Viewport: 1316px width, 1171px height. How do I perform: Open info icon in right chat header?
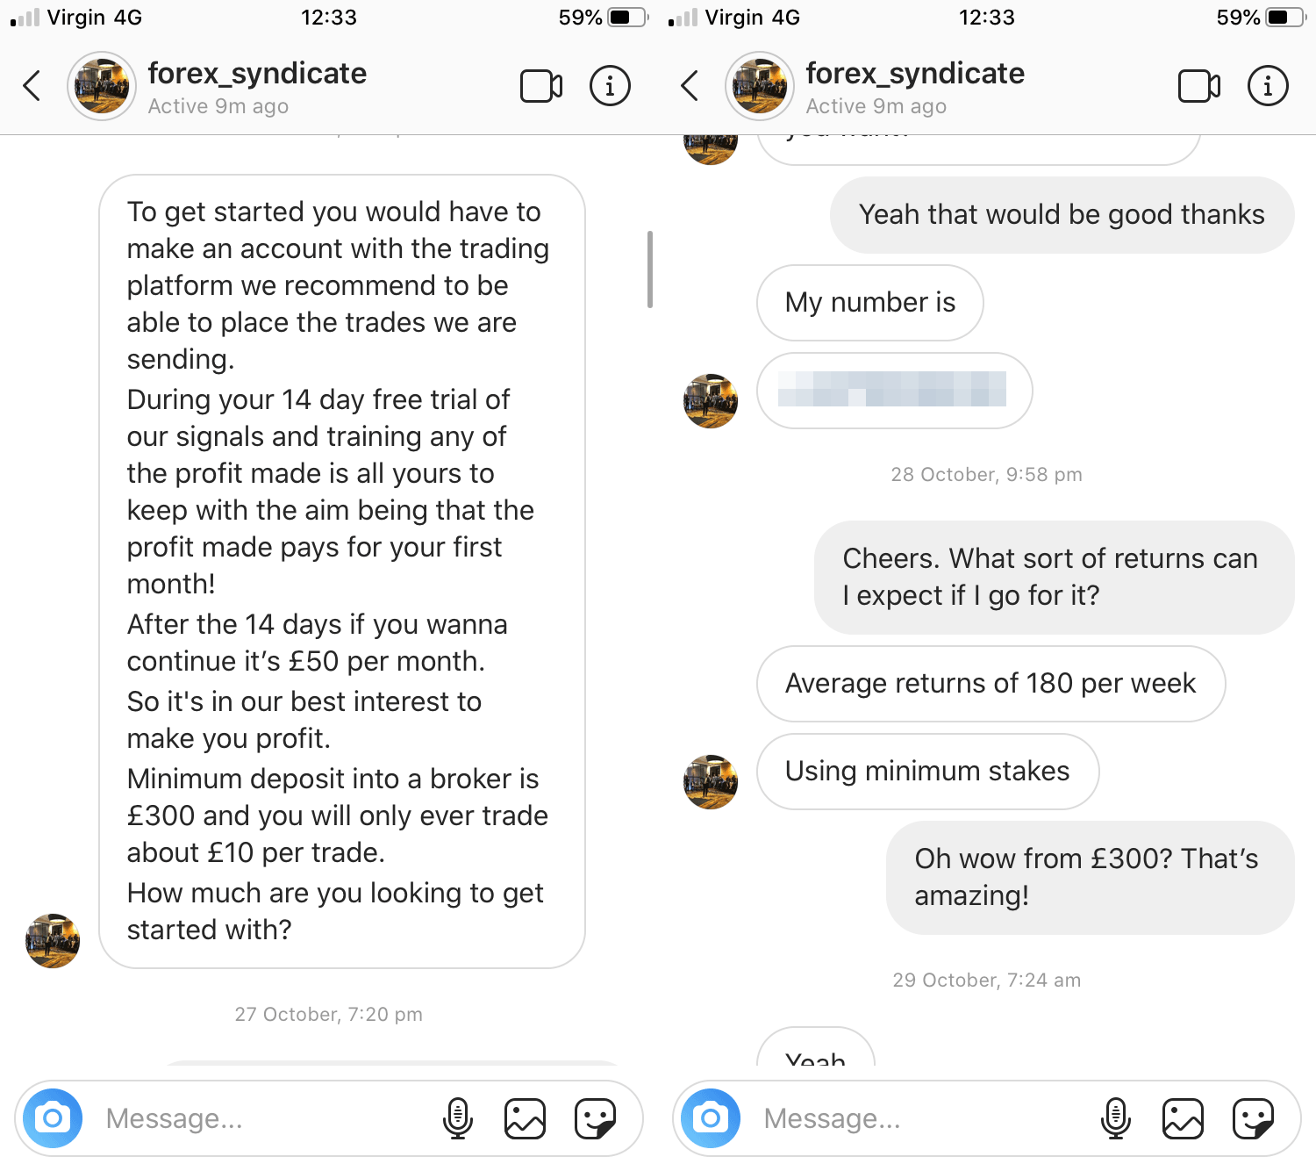pyautogui.click(x=1268, y=86)
